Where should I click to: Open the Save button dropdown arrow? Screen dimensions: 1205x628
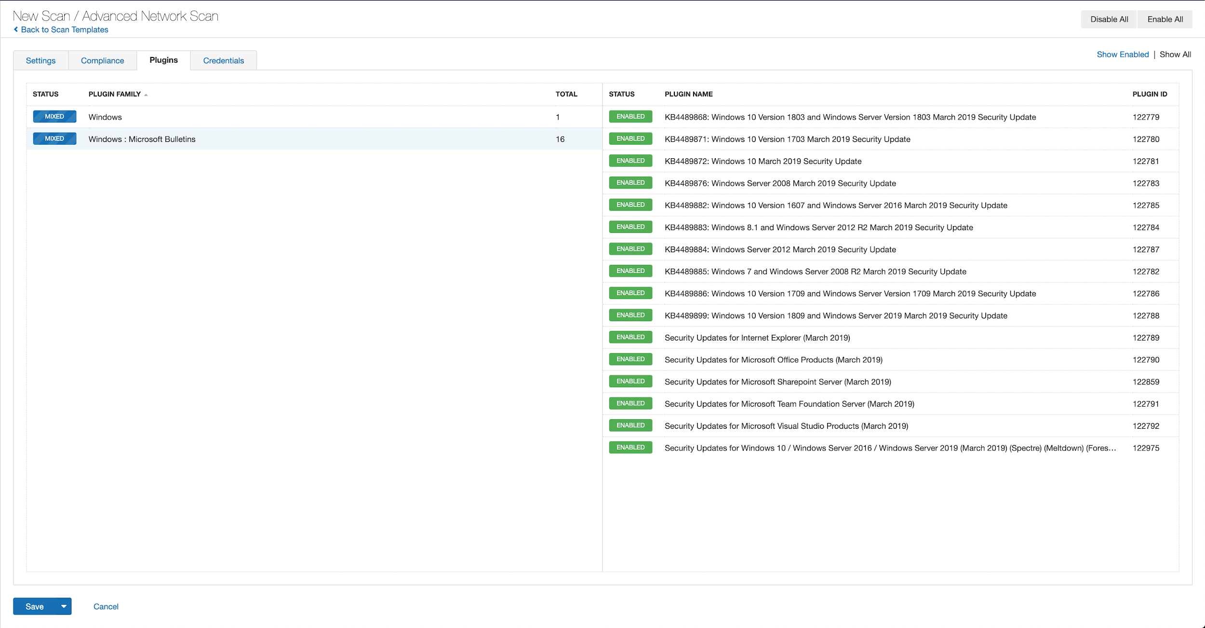63,606
